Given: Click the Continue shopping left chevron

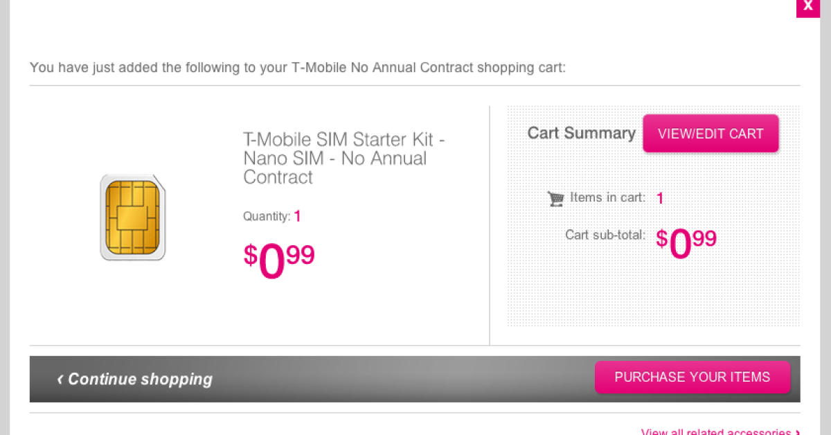Looking at the screenshot, I should click(x=60, y=379).
